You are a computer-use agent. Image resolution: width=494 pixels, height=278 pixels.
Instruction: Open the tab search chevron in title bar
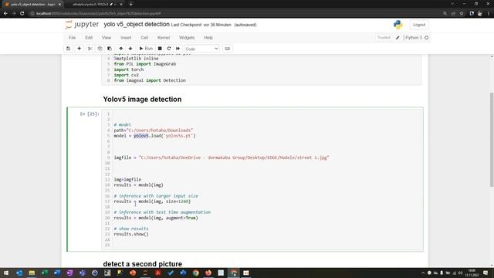click(x=452, y=4)
